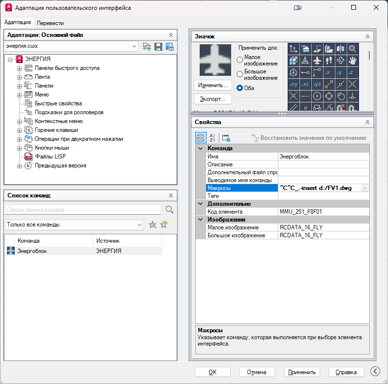Expand the Панели быстрого доступа node
Image resolution: width=388 pixels, height=384 pixels.
point(19,68)
